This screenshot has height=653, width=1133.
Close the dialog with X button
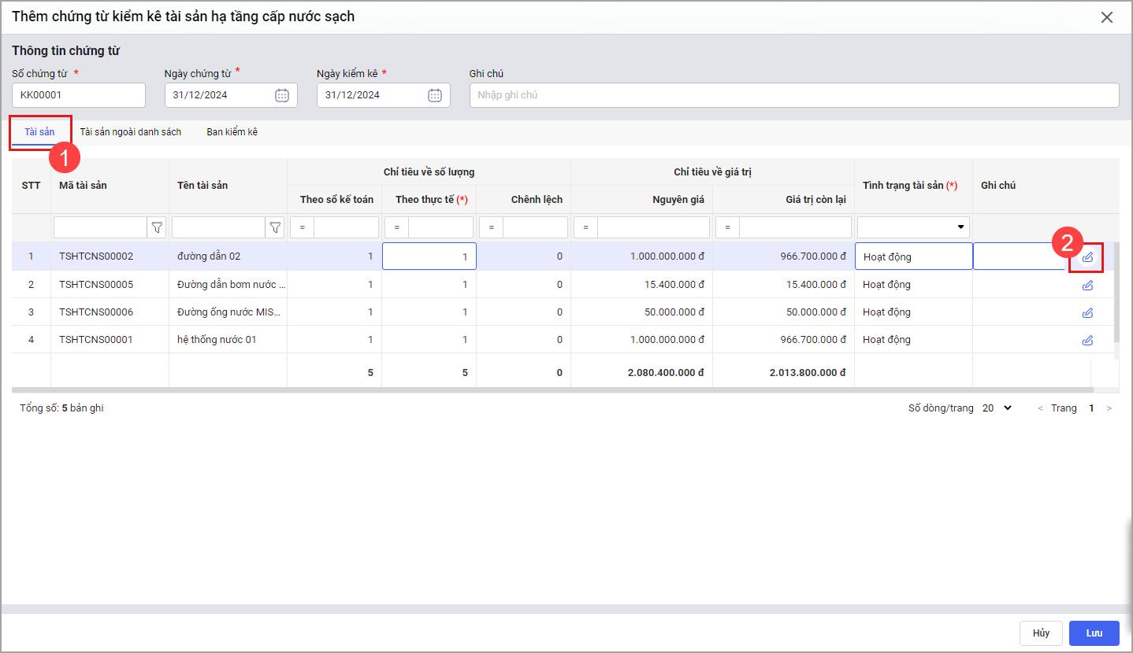pyautogui.click(x=1107, y=17)
